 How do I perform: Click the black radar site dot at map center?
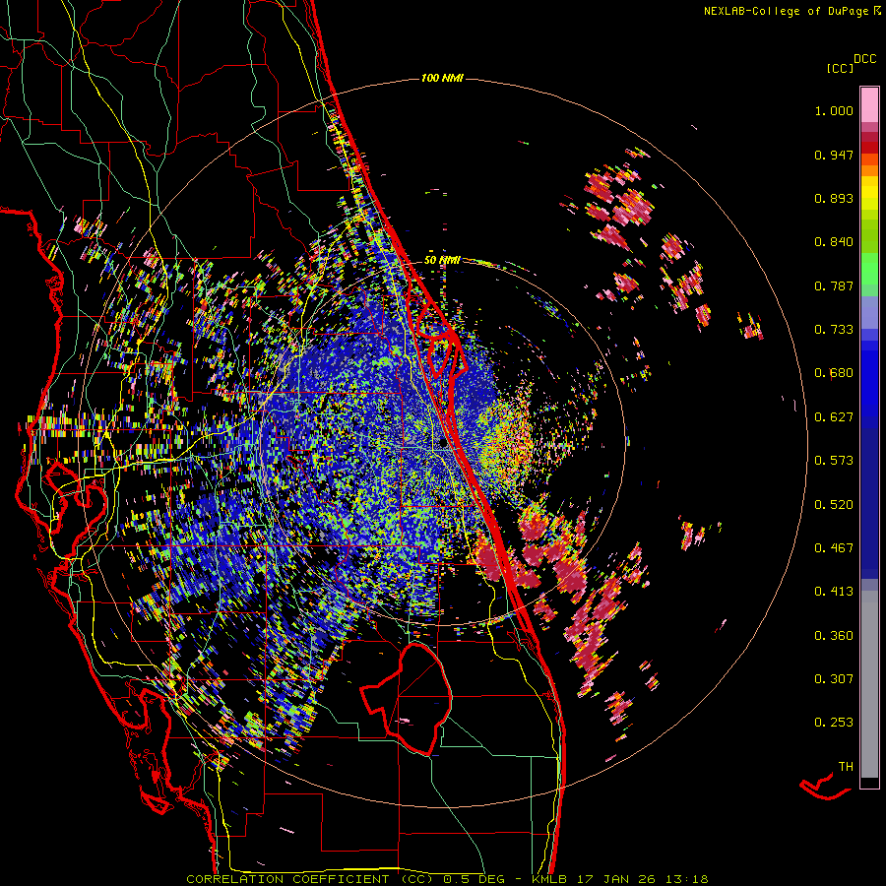click(x=443, y=443)
